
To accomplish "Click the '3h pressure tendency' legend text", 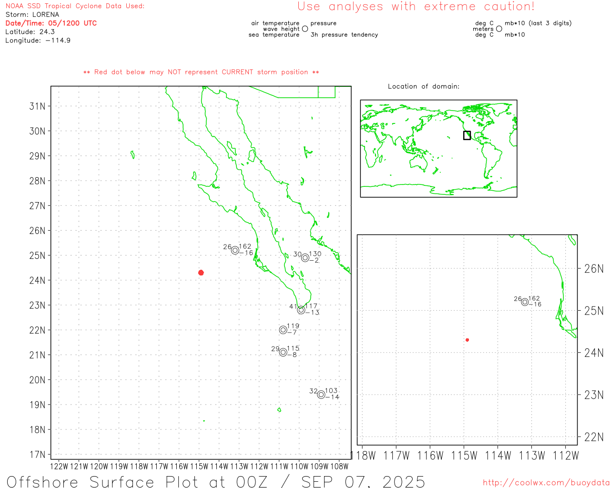I will click(345, 34).
